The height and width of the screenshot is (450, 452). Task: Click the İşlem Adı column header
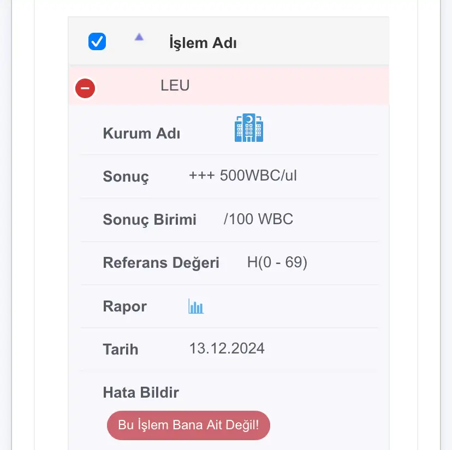(203, 43)
